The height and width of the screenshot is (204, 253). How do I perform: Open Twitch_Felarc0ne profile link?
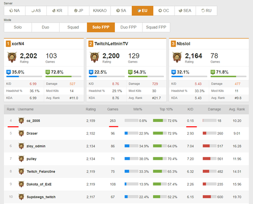(x=41, y=171)
